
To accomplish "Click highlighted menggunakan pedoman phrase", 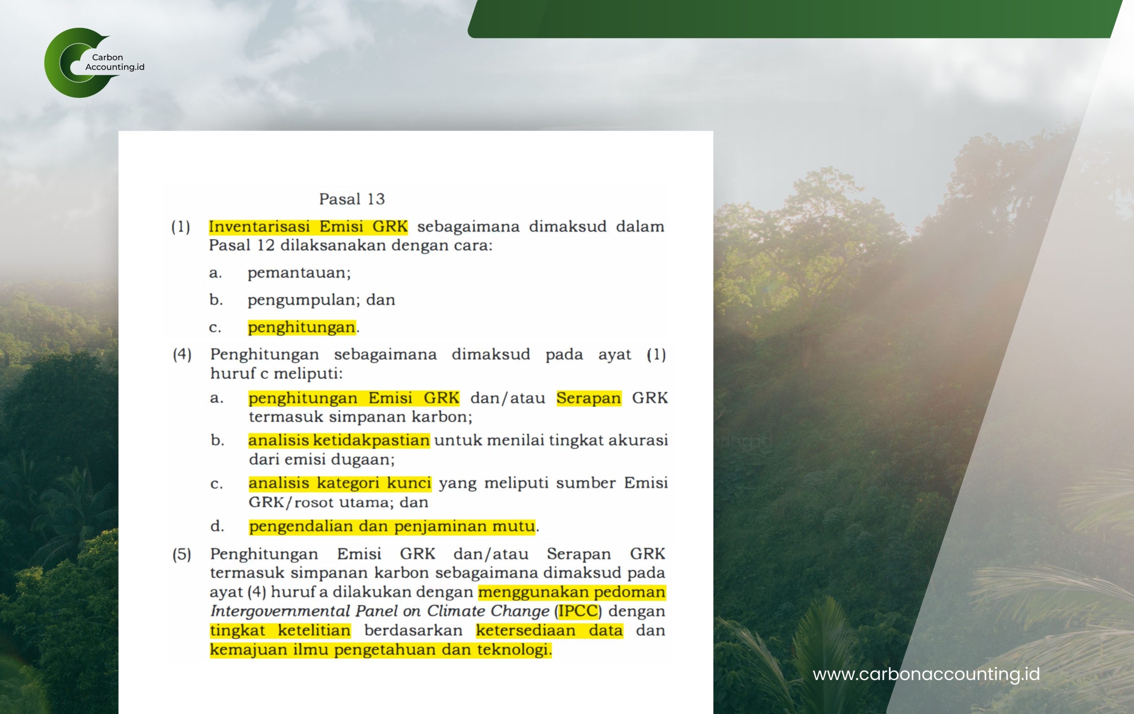I will [x=571, y=592].
